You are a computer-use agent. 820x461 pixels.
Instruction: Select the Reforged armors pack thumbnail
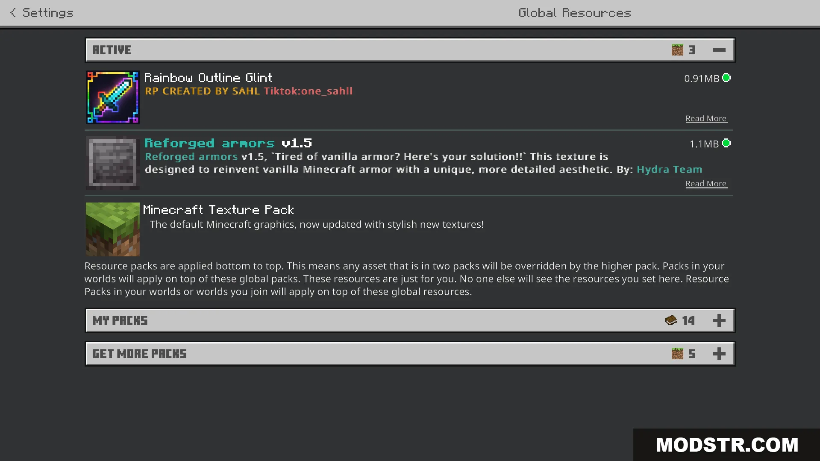point(113,163)
